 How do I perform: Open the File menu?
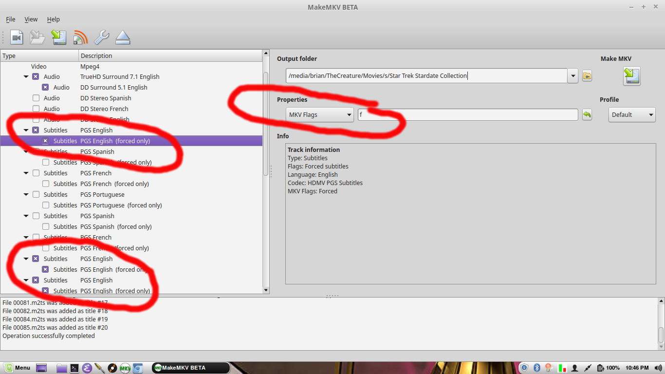[11, 19]
